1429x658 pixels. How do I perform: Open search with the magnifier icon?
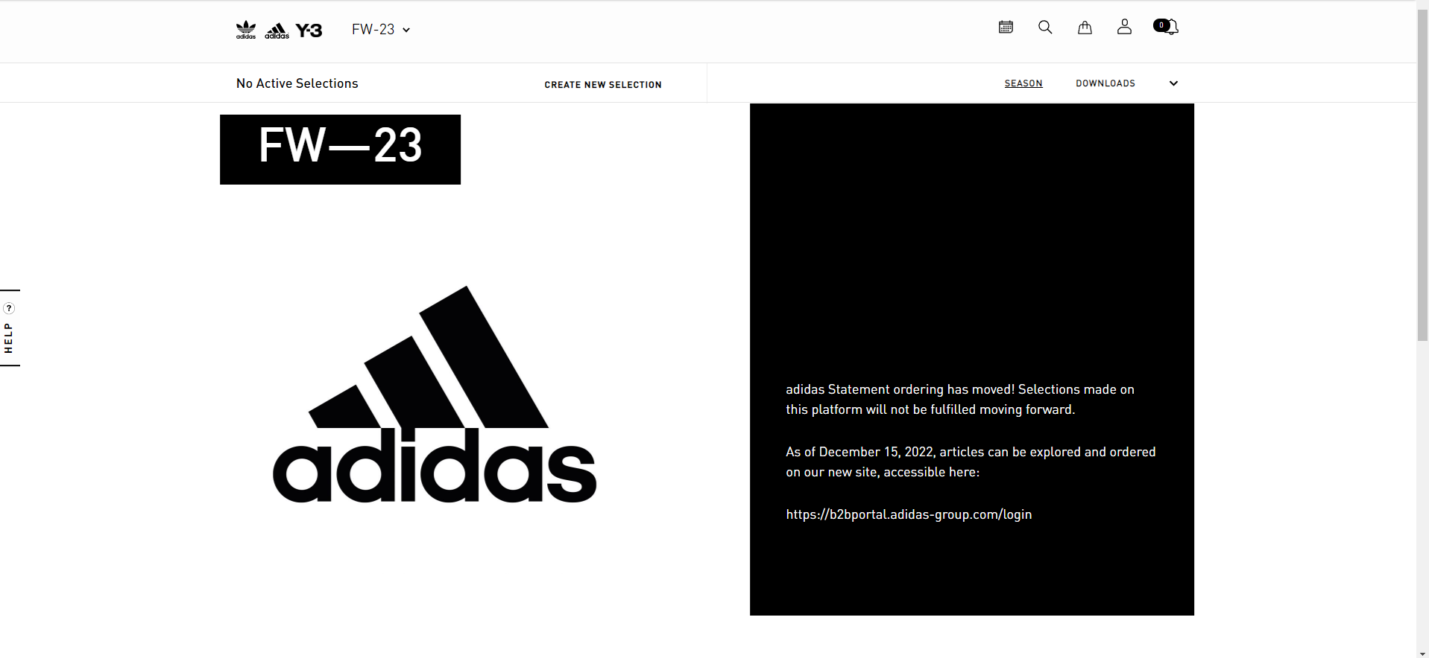point(1045,28)
